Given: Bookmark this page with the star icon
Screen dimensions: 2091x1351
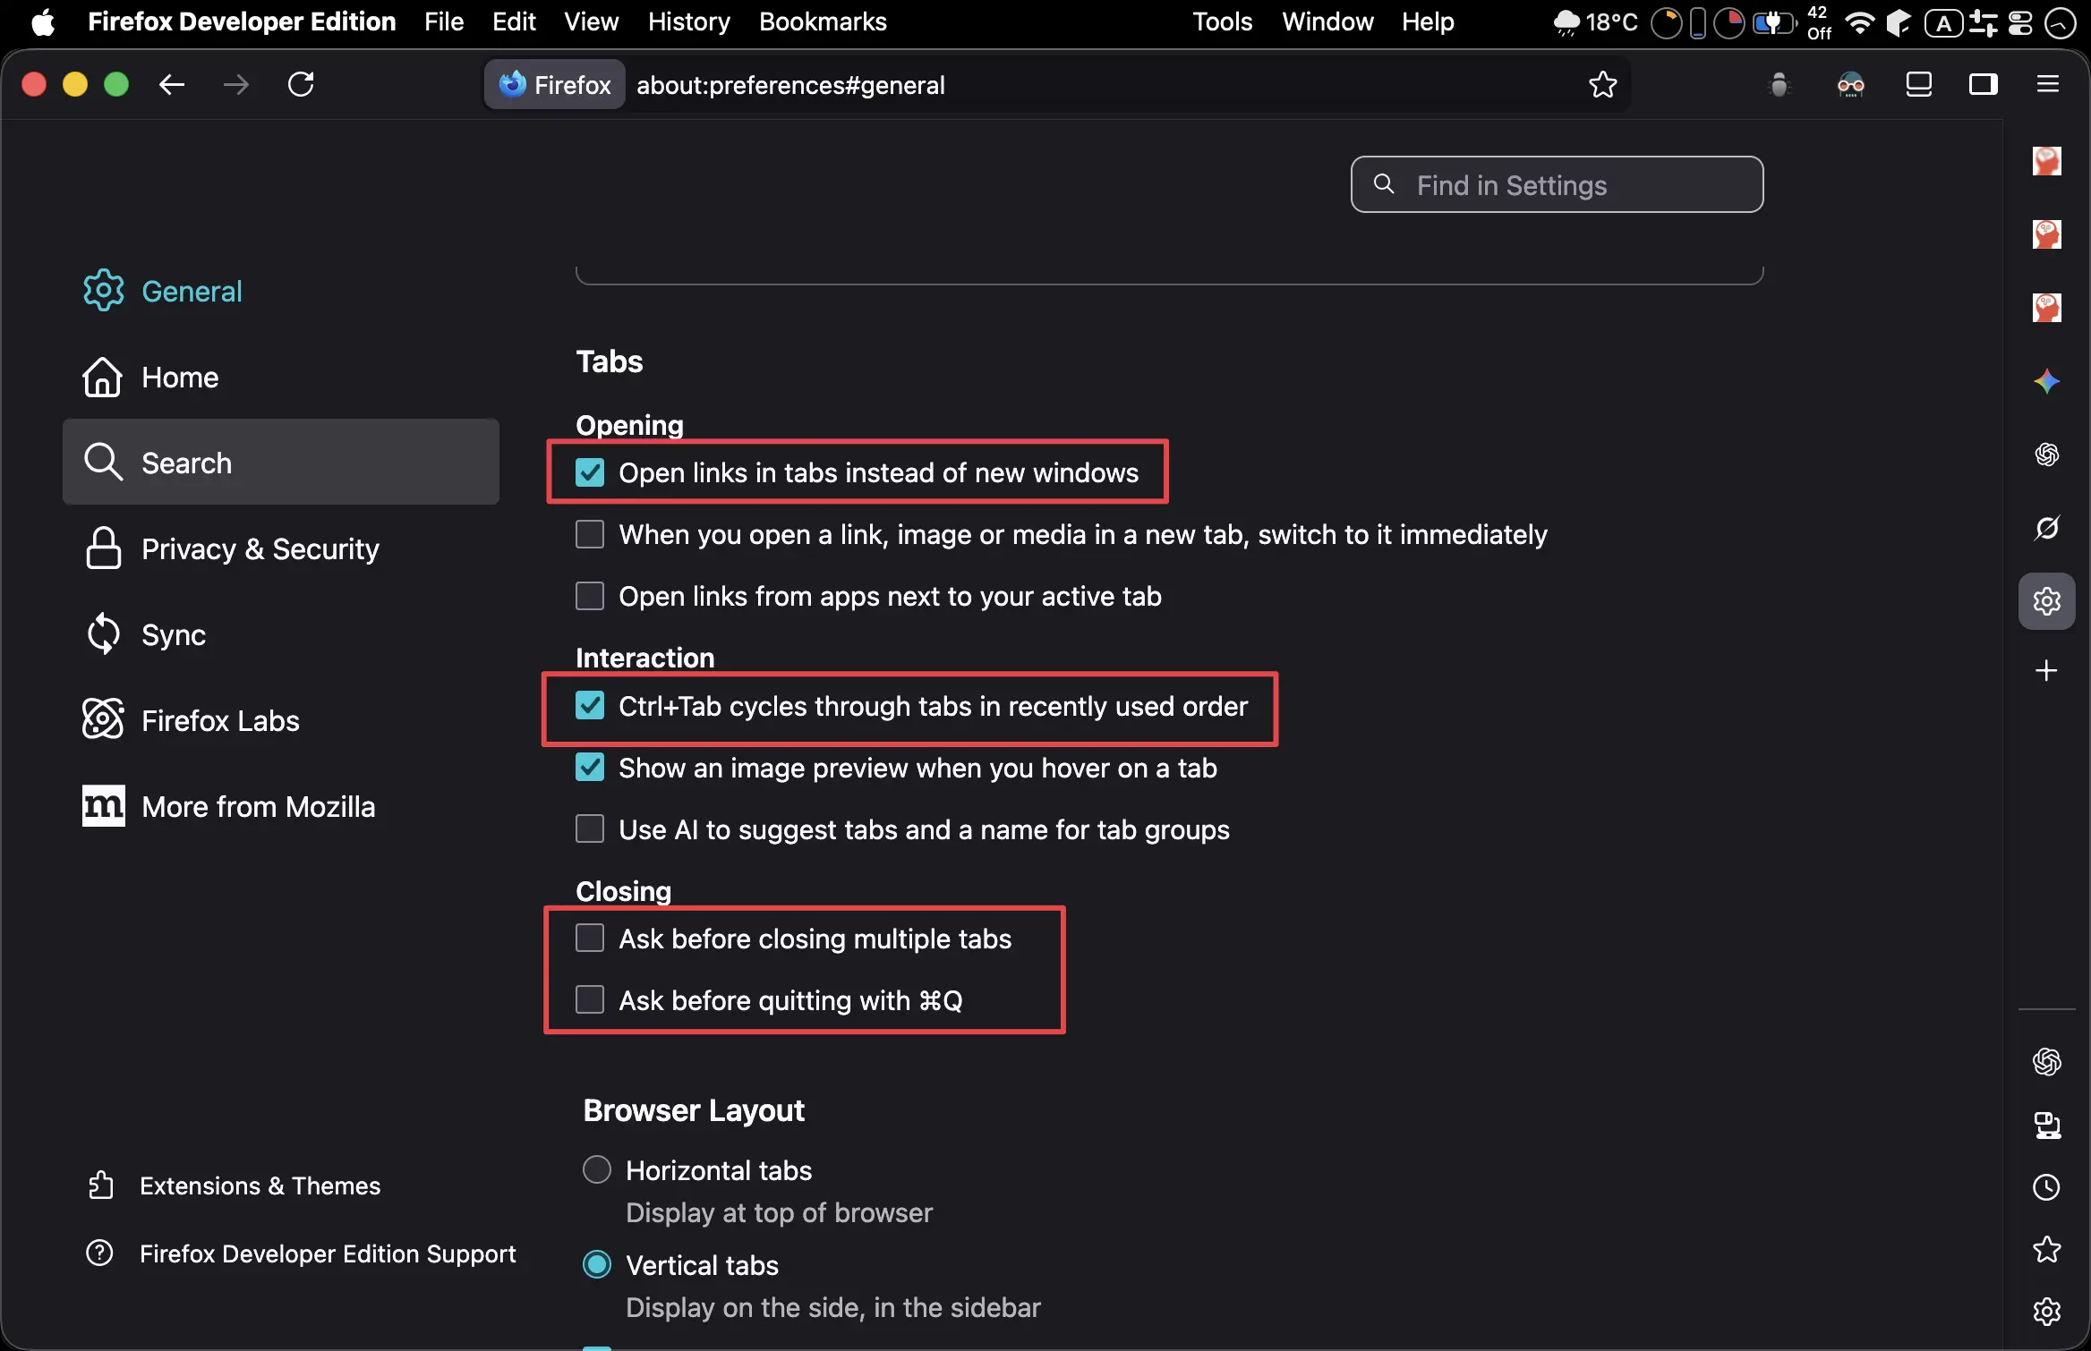Looking at the screenshot, I should coord(1602,85).
